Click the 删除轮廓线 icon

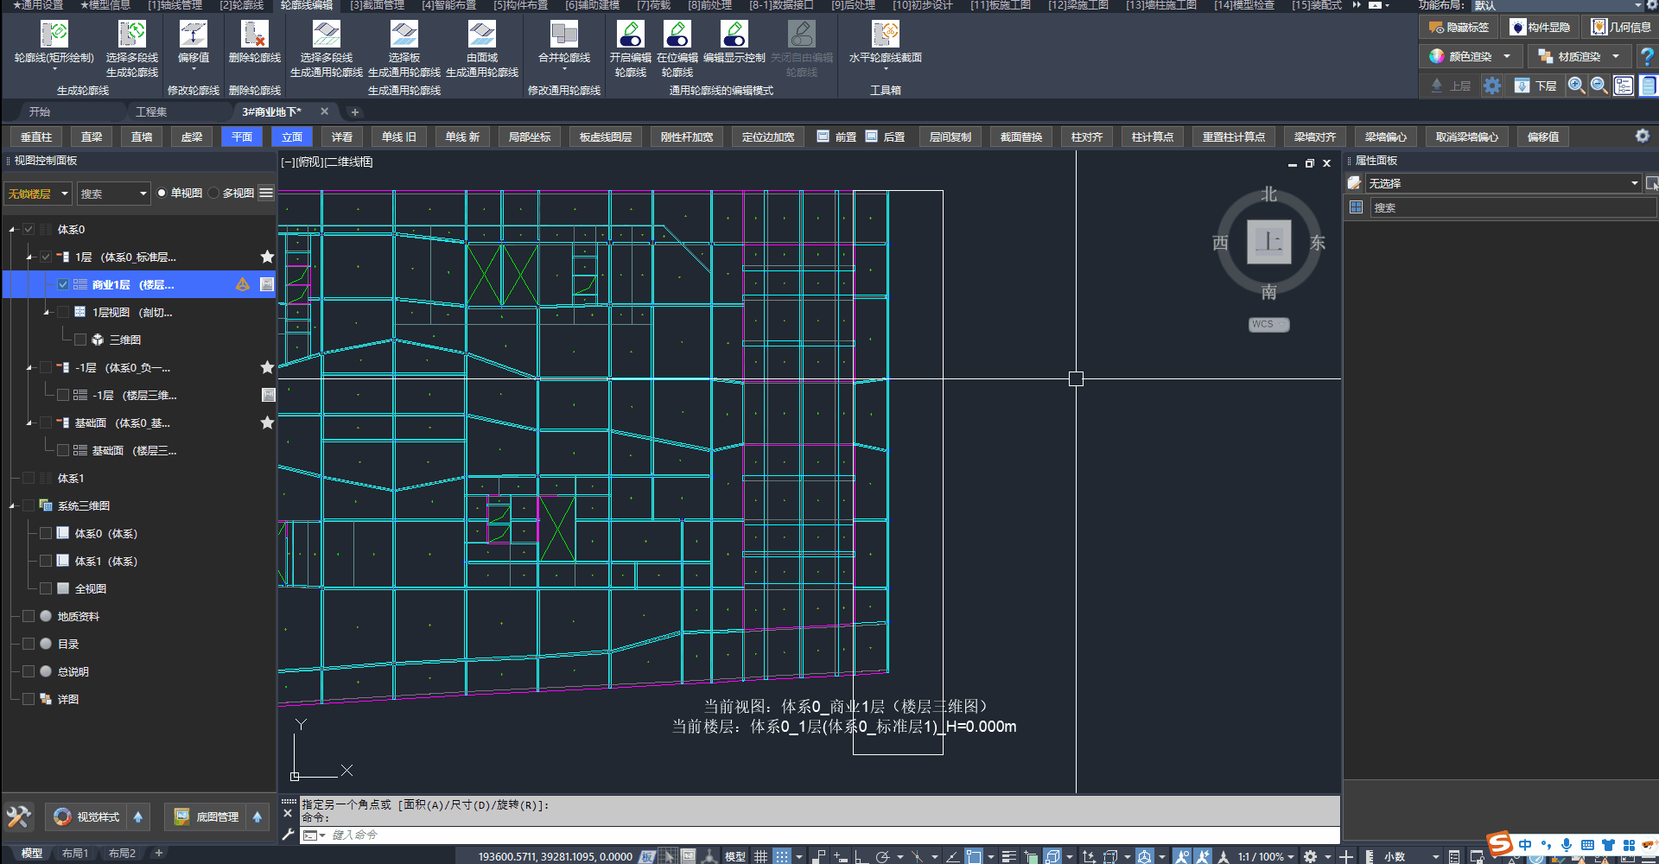(254, 35)
